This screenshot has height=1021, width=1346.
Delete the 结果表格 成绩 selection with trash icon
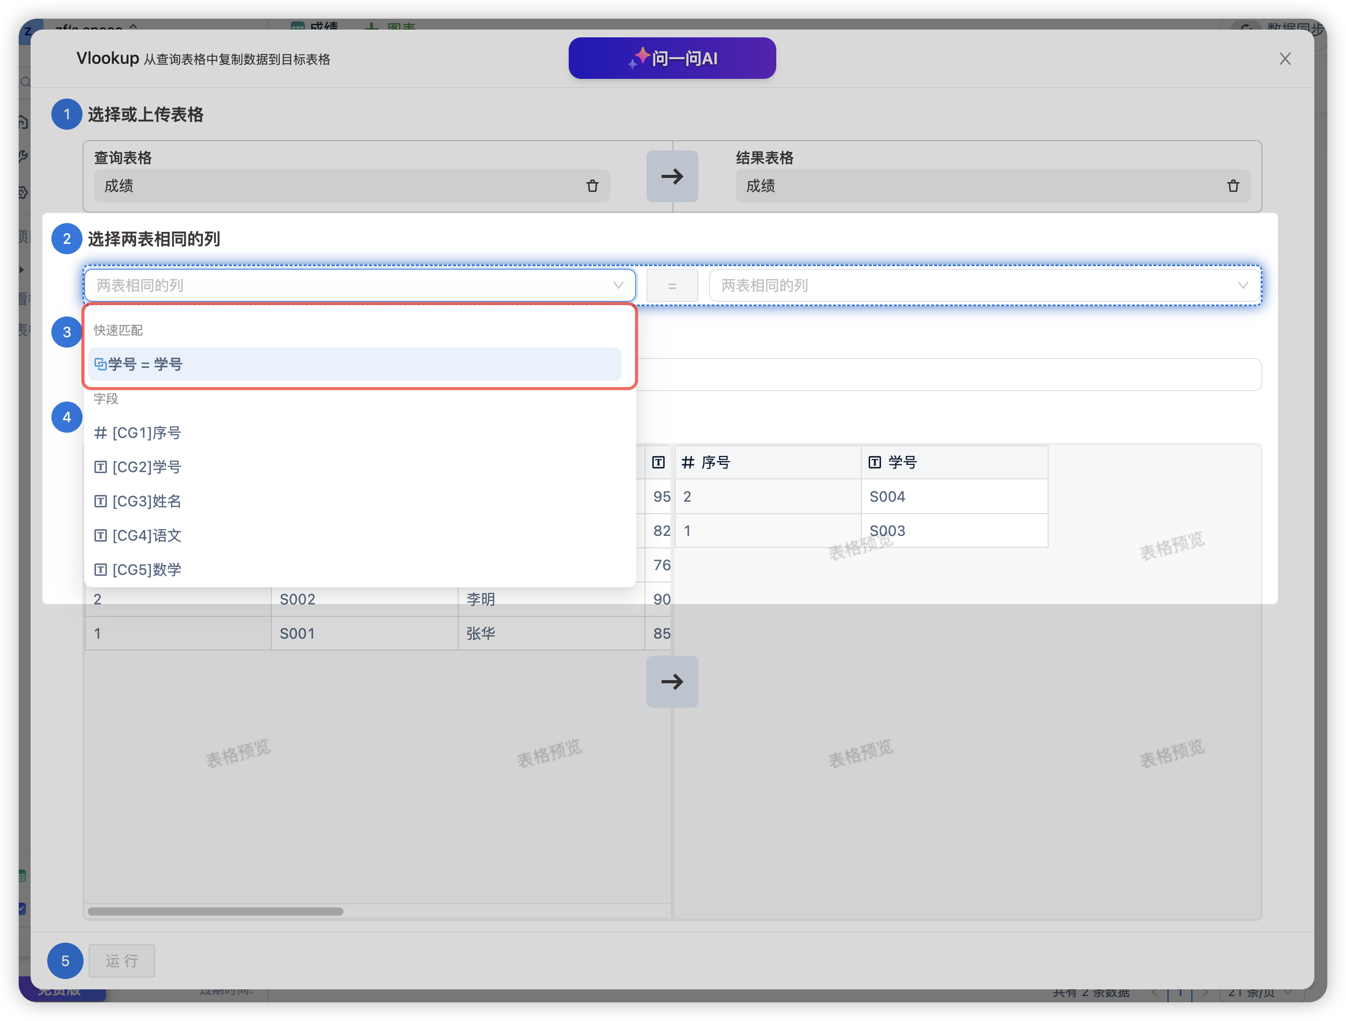(1233, 186)
